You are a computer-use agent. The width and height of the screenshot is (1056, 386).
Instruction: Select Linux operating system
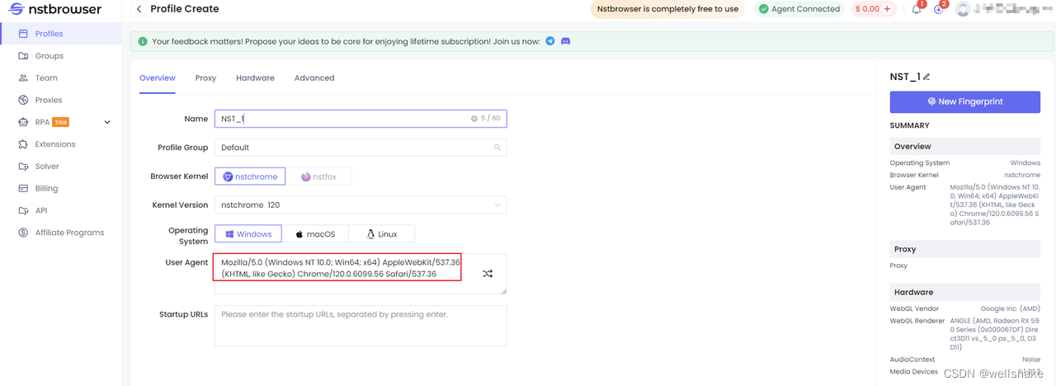click(381, 234)
